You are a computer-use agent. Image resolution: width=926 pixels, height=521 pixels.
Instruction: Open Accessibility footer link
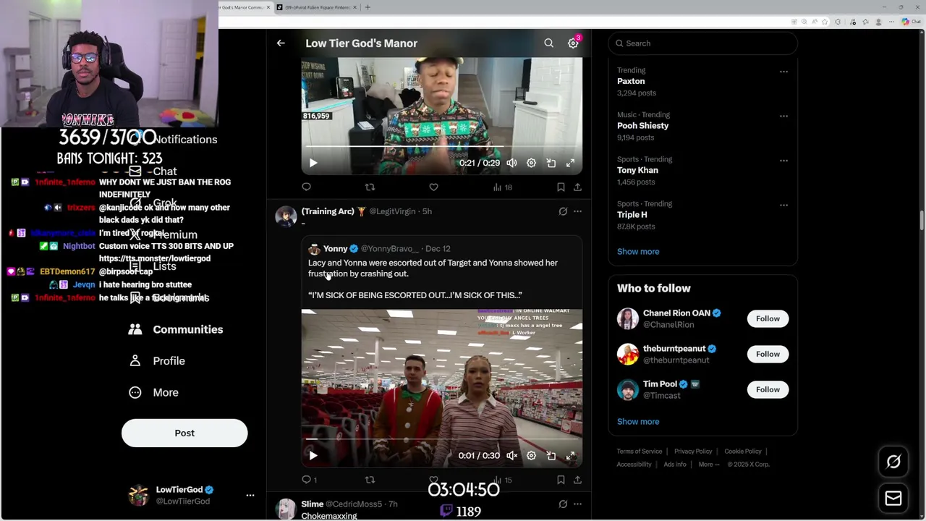click(634, 465)
